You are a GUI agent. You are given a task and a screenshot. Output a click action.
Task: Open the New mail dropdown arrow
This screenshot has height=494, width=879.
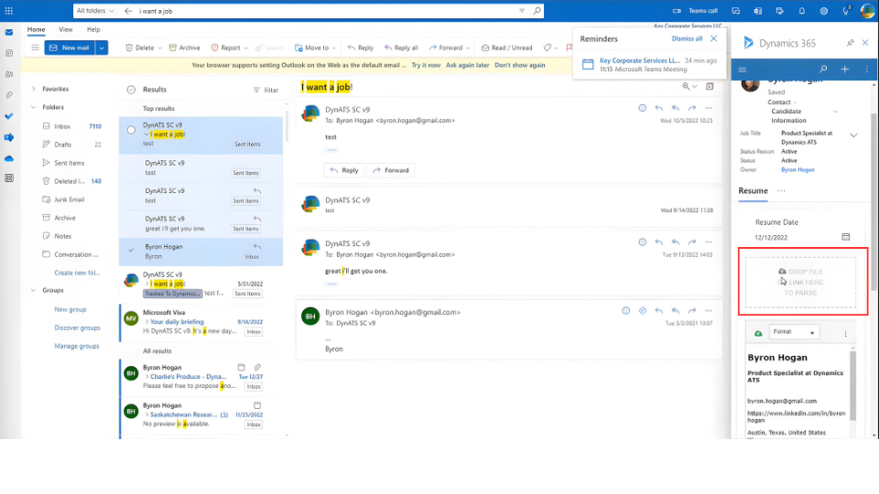(102, 48)
